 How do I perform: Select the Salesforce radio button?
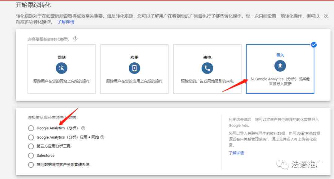pyautogui.click(x=31, y=156)
